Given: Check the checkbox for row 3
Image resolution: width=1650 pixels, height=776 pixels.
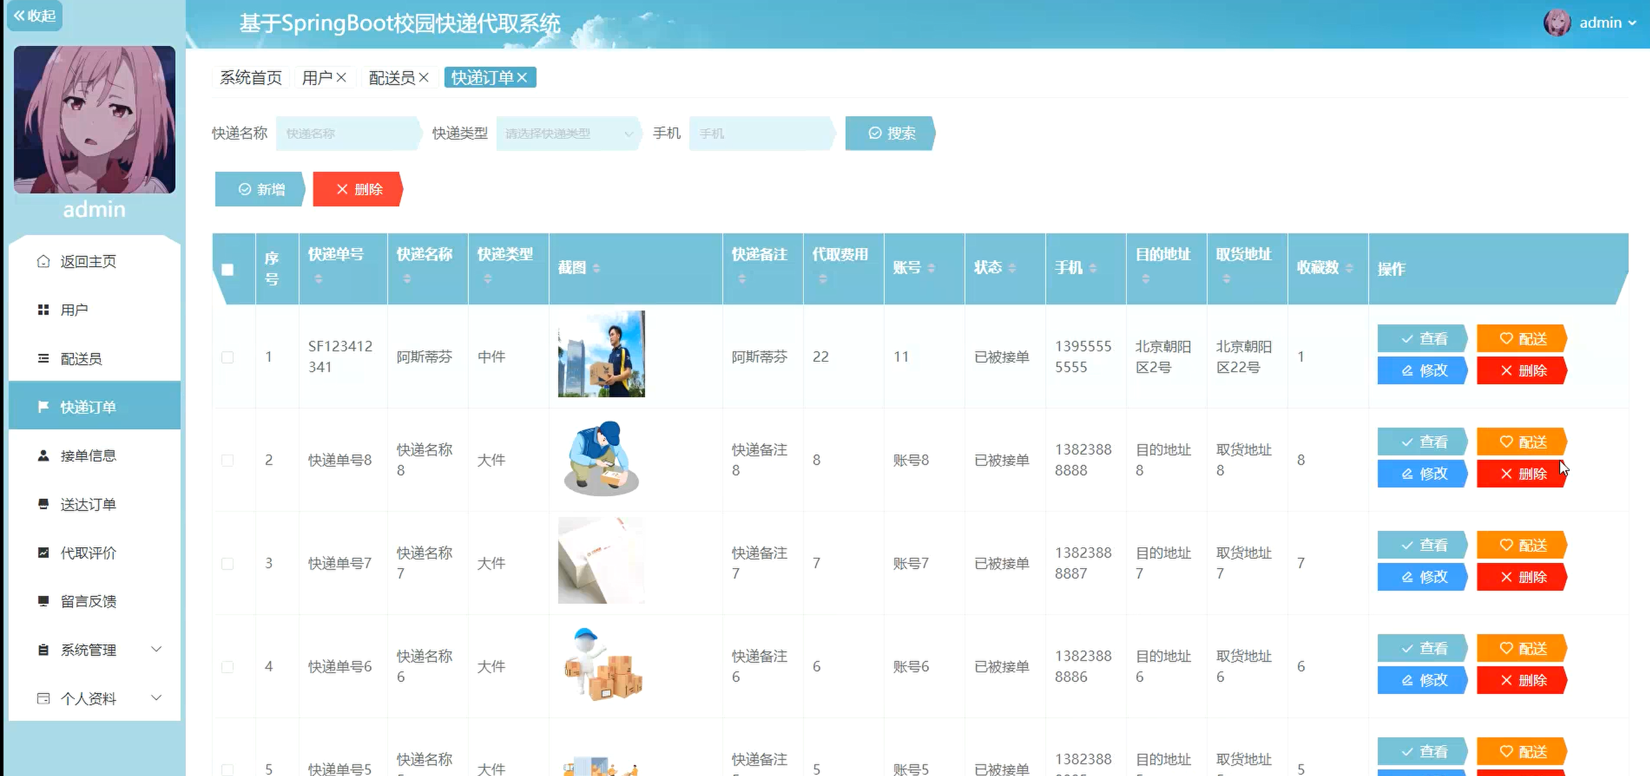Looking at the screenshot, I should pyautogui.click(x=227, y=563).
